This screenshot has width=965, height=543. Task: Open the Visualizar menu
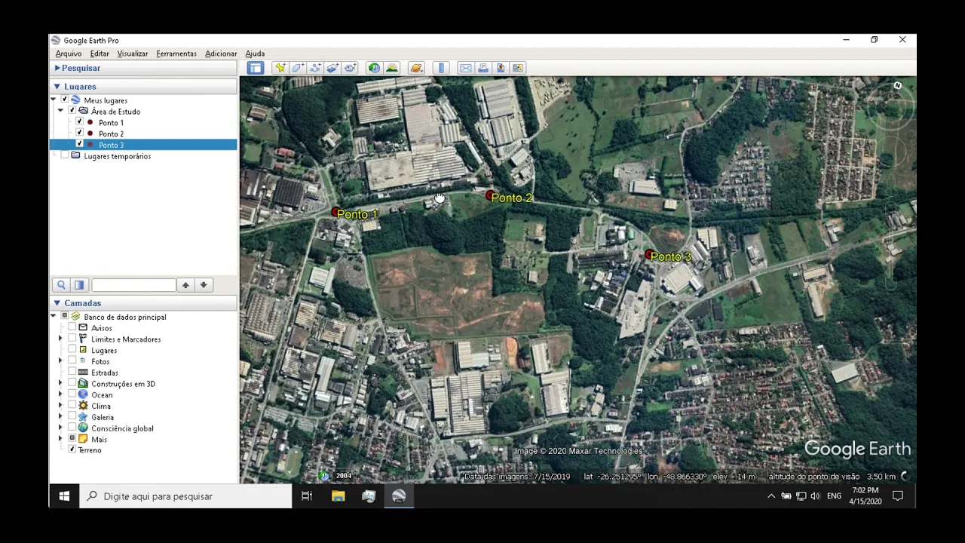click(133, 54)
